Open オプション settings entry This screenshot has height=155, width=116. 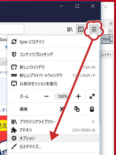click(x=53, y=138)
